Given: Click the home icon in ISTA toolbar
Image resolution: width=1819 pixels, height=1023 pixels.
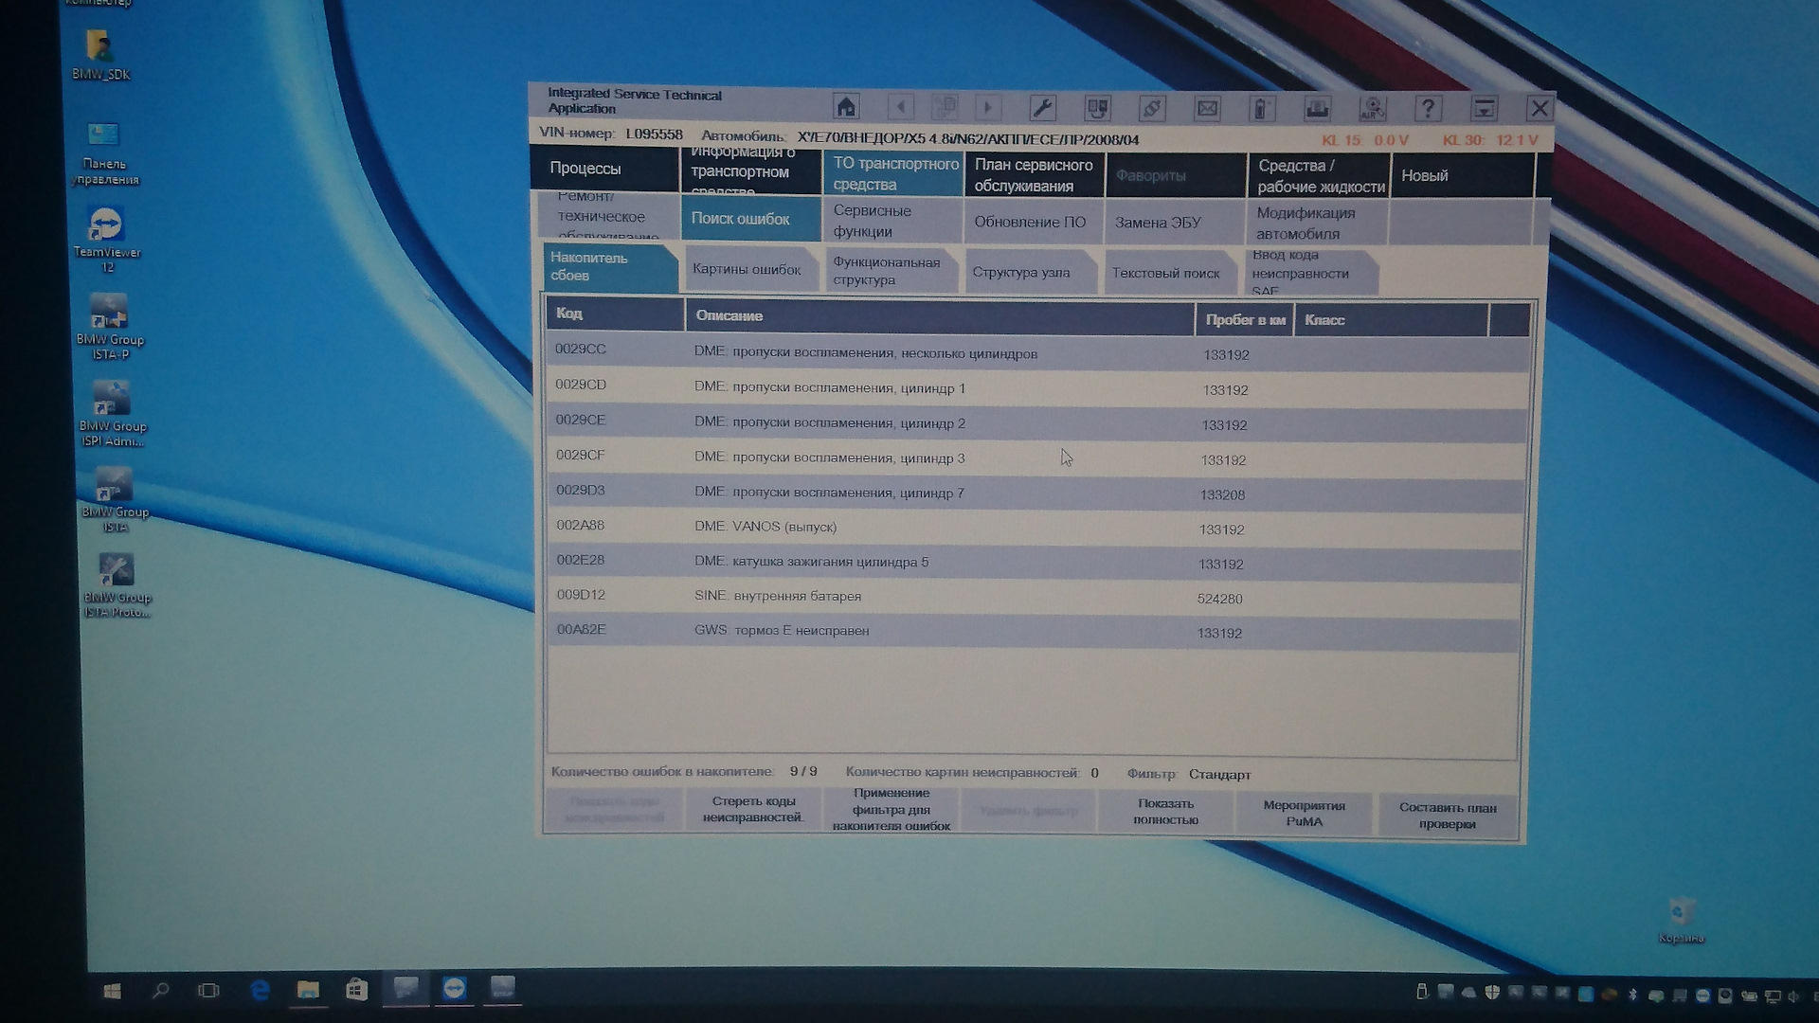Looking at the screenshot, I should [846, 107].
